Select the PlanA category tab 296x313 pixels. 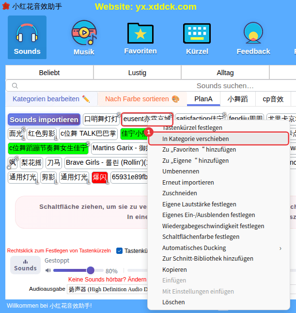(203, 99)
